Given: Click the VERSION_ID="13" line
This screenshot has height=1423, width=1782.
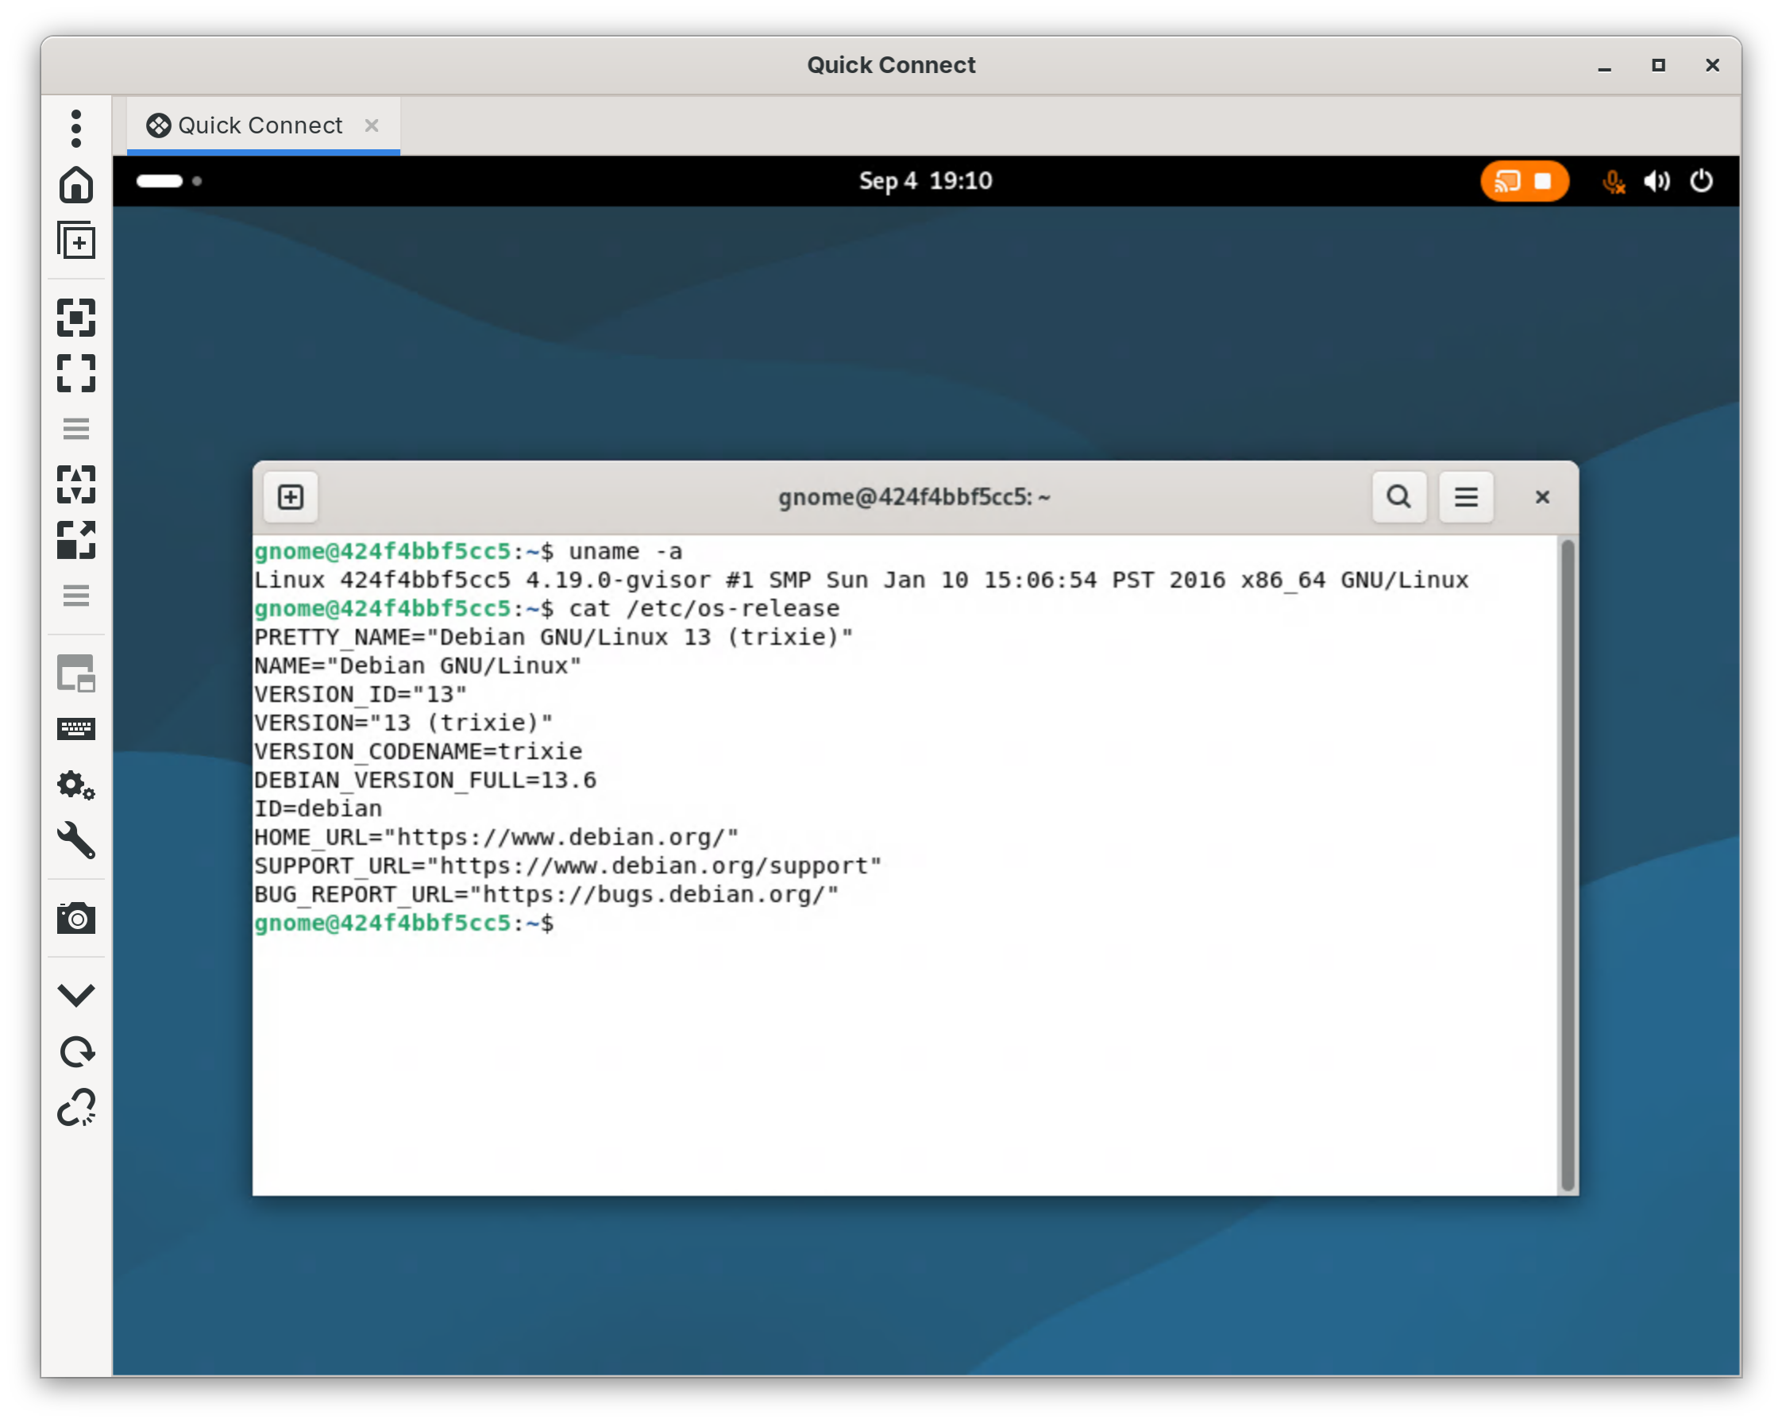Looking at the screenshot, I should point(361,694).
